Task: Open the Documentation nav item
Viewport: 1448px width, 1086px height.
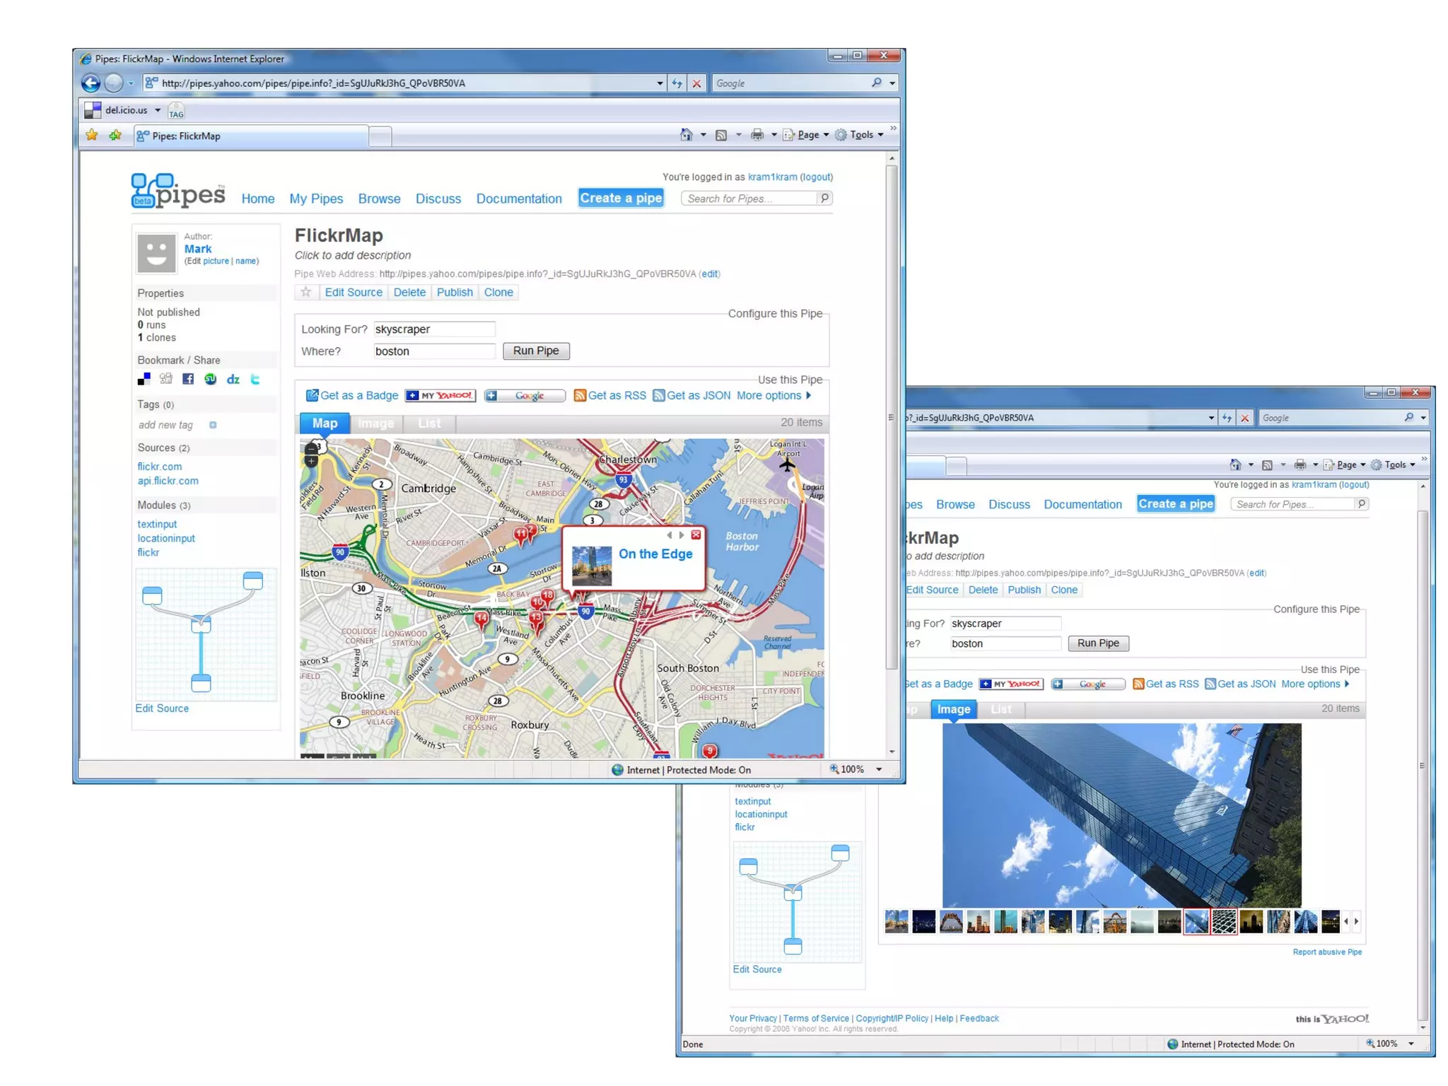Action: click(x=519, y=199)
